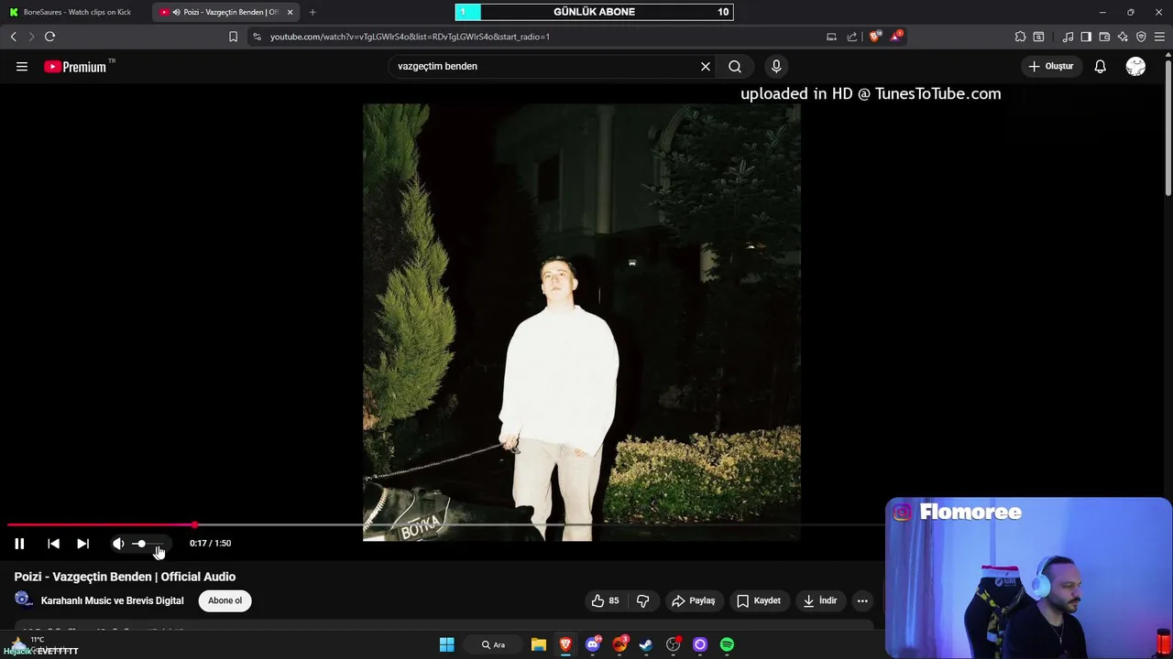Screen dimensions: 1173x659
Task: Open the more actions three-dot menu
Action: pos(862,600)
